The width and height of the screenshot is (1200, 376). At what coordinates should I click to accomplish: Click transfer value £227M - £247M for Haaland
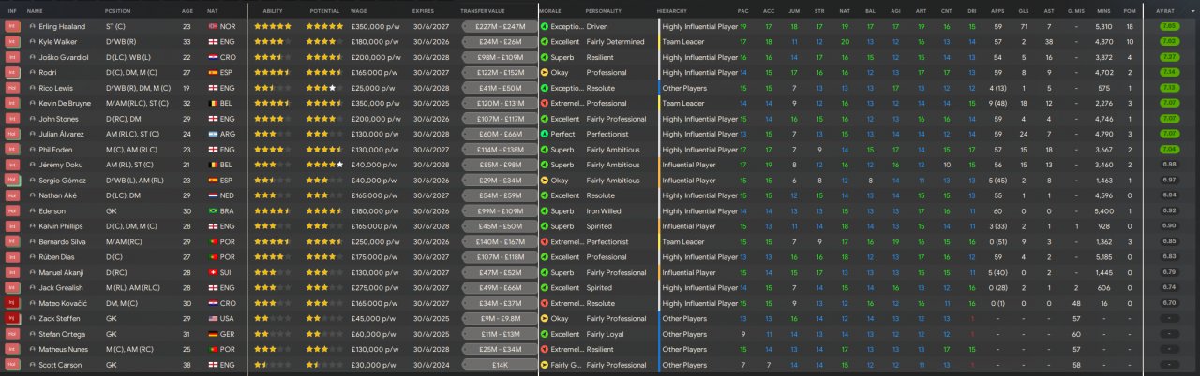[x=498, y=26]
